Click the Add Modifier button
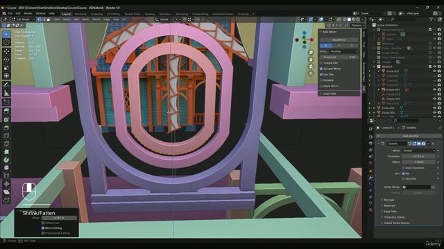 (410, 136)
